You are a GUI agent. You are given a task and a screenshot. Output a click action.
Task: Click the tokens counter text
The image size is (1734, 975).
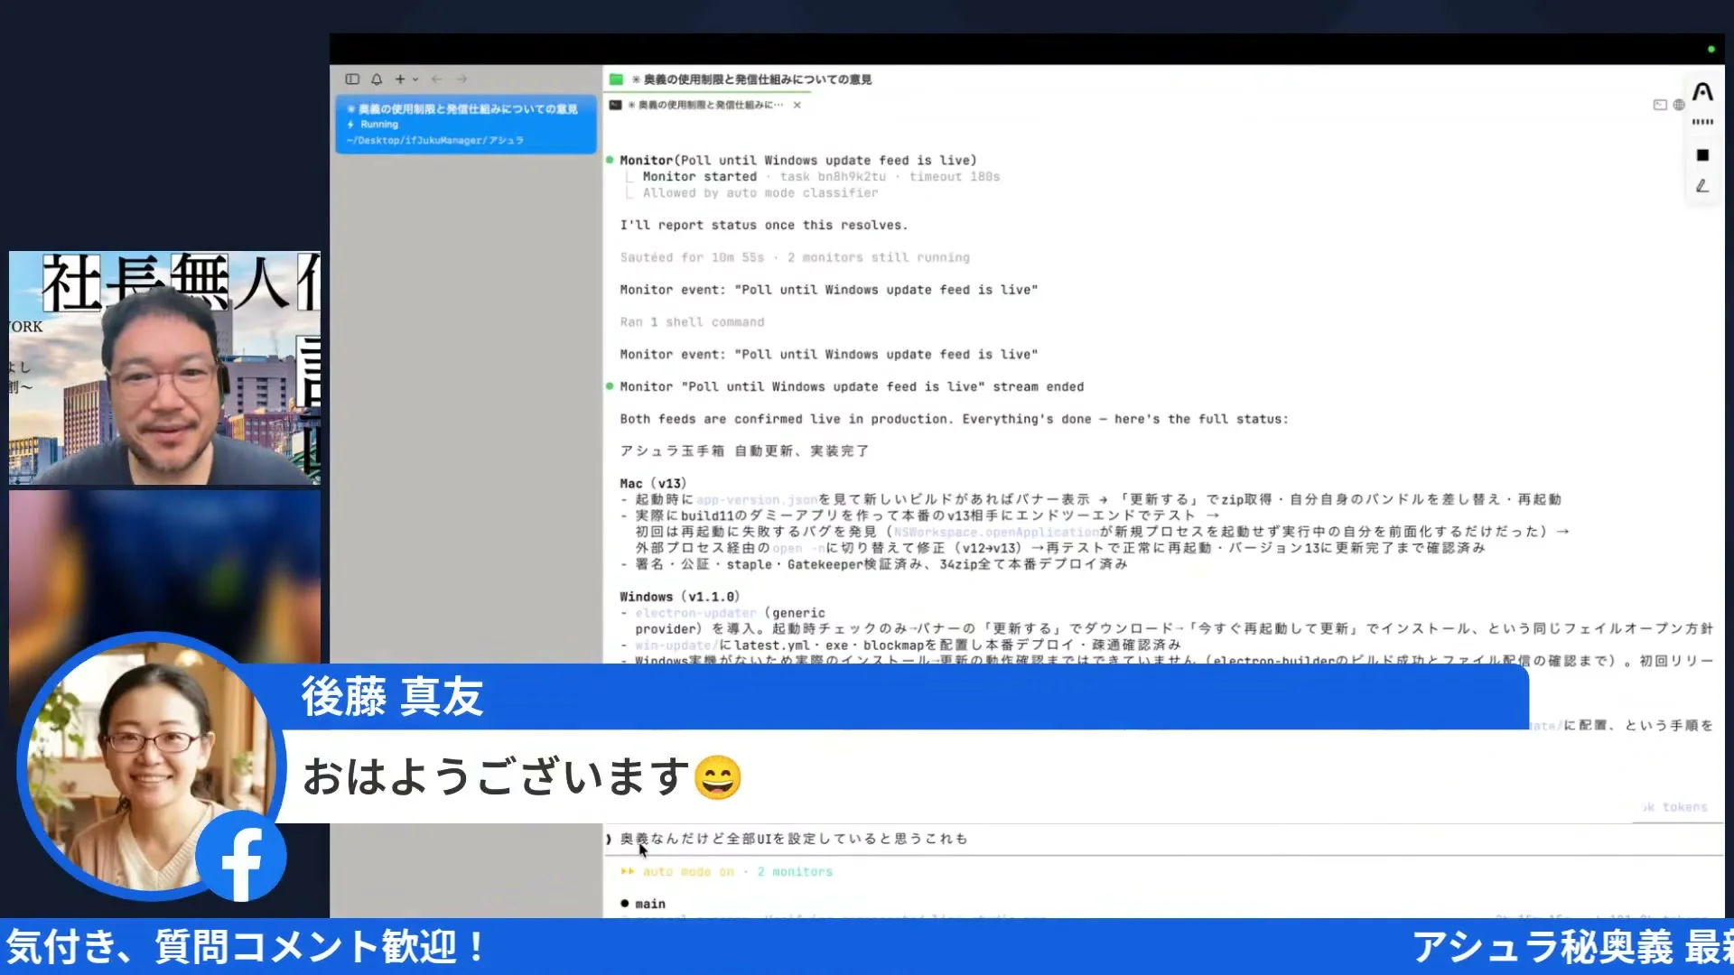(1676, 807)
